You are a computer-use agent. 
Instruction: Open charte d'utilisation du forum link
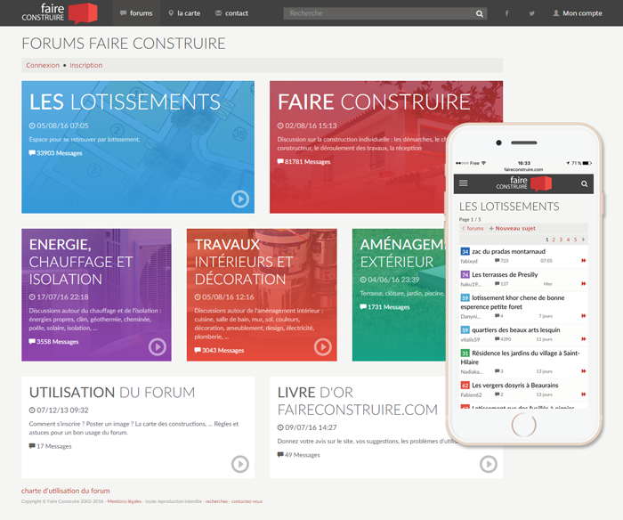coord(66,491)
